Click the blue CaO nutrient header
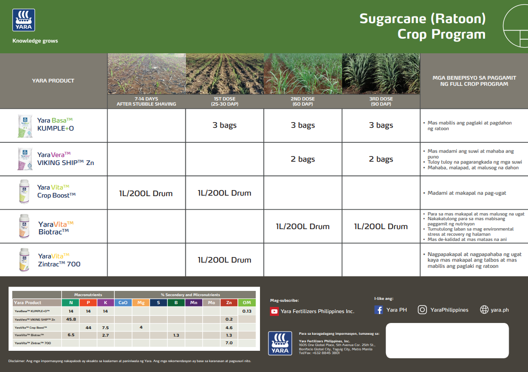528x372 pixels. click(123, 302)
